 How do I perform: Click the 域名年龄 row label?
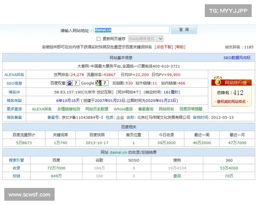[x=14, y=100]
